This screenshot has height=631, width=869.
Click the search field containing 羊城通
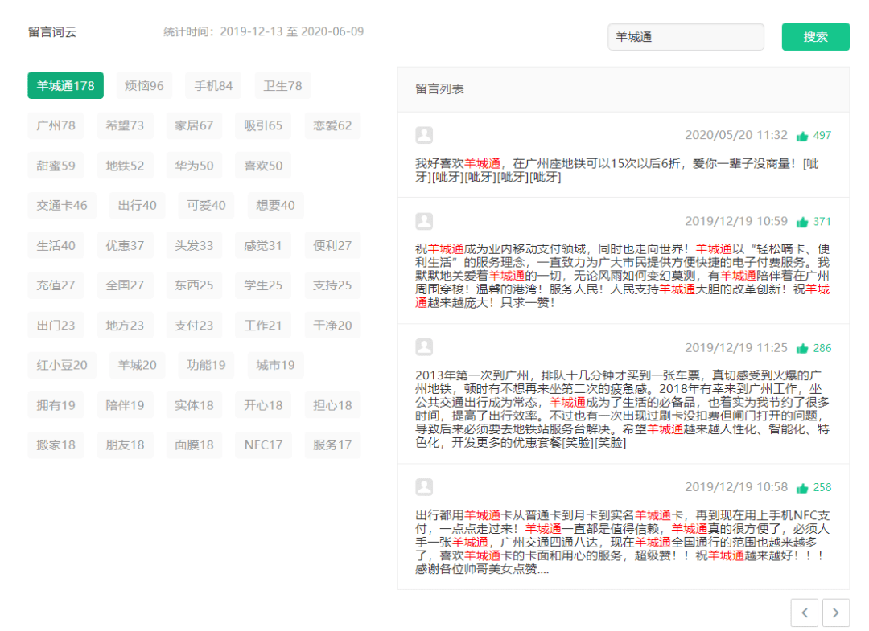[x=686, y=37]
